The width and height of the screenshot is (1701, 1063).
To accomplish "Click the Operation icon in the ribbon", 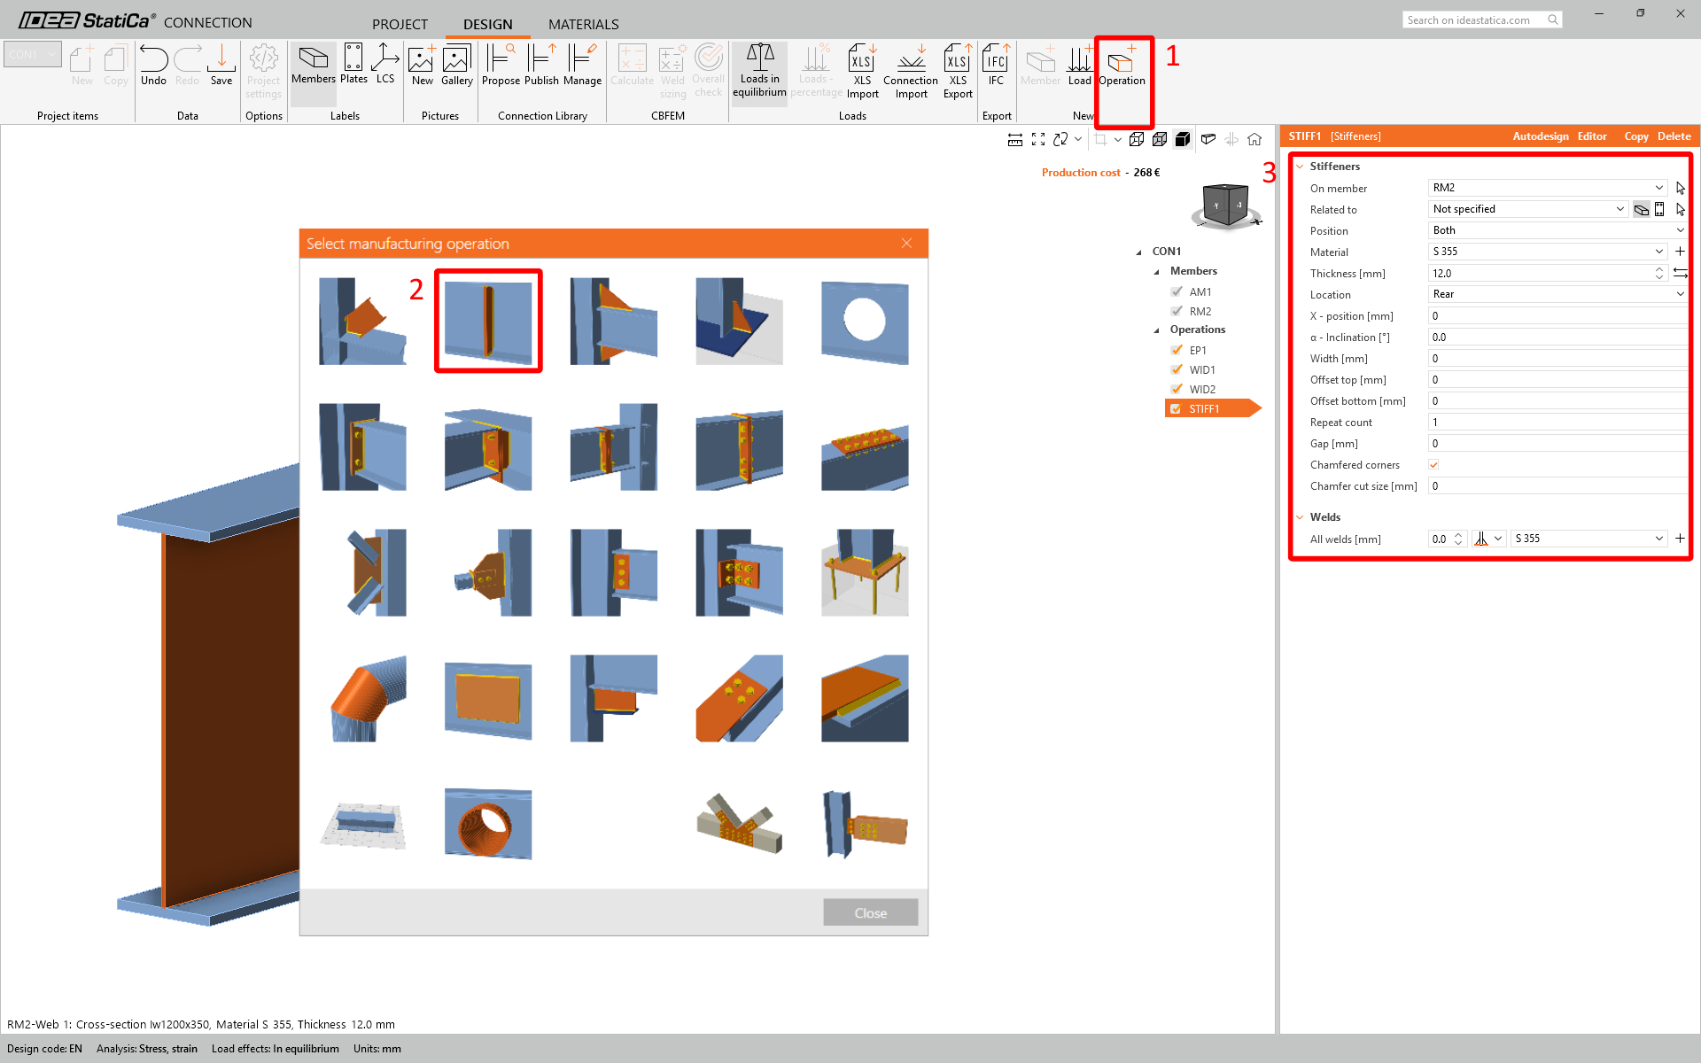I will [1122, 65].
